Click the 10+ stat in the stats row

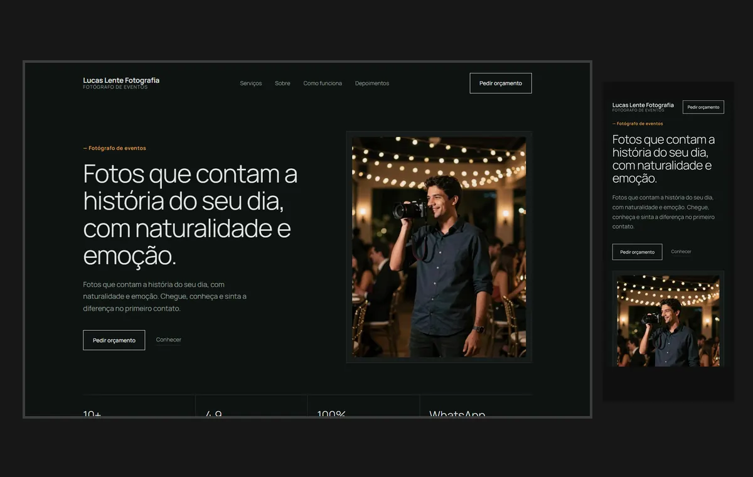(x=92, y=414)
